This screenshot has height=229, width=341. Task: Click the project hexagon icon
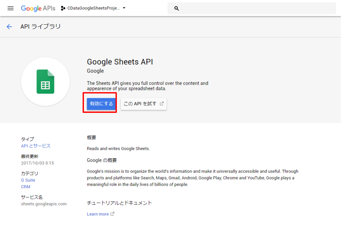63,8
